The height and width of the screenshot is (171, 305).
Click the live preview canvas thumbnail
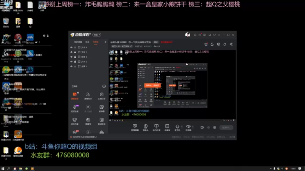click(172, 85)
